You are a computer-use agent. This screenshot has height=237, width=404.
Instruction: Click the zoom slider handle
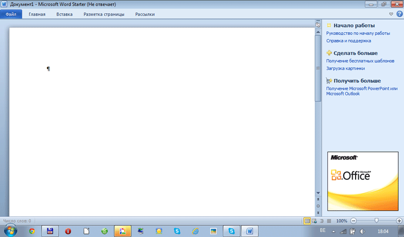(376, 221)
